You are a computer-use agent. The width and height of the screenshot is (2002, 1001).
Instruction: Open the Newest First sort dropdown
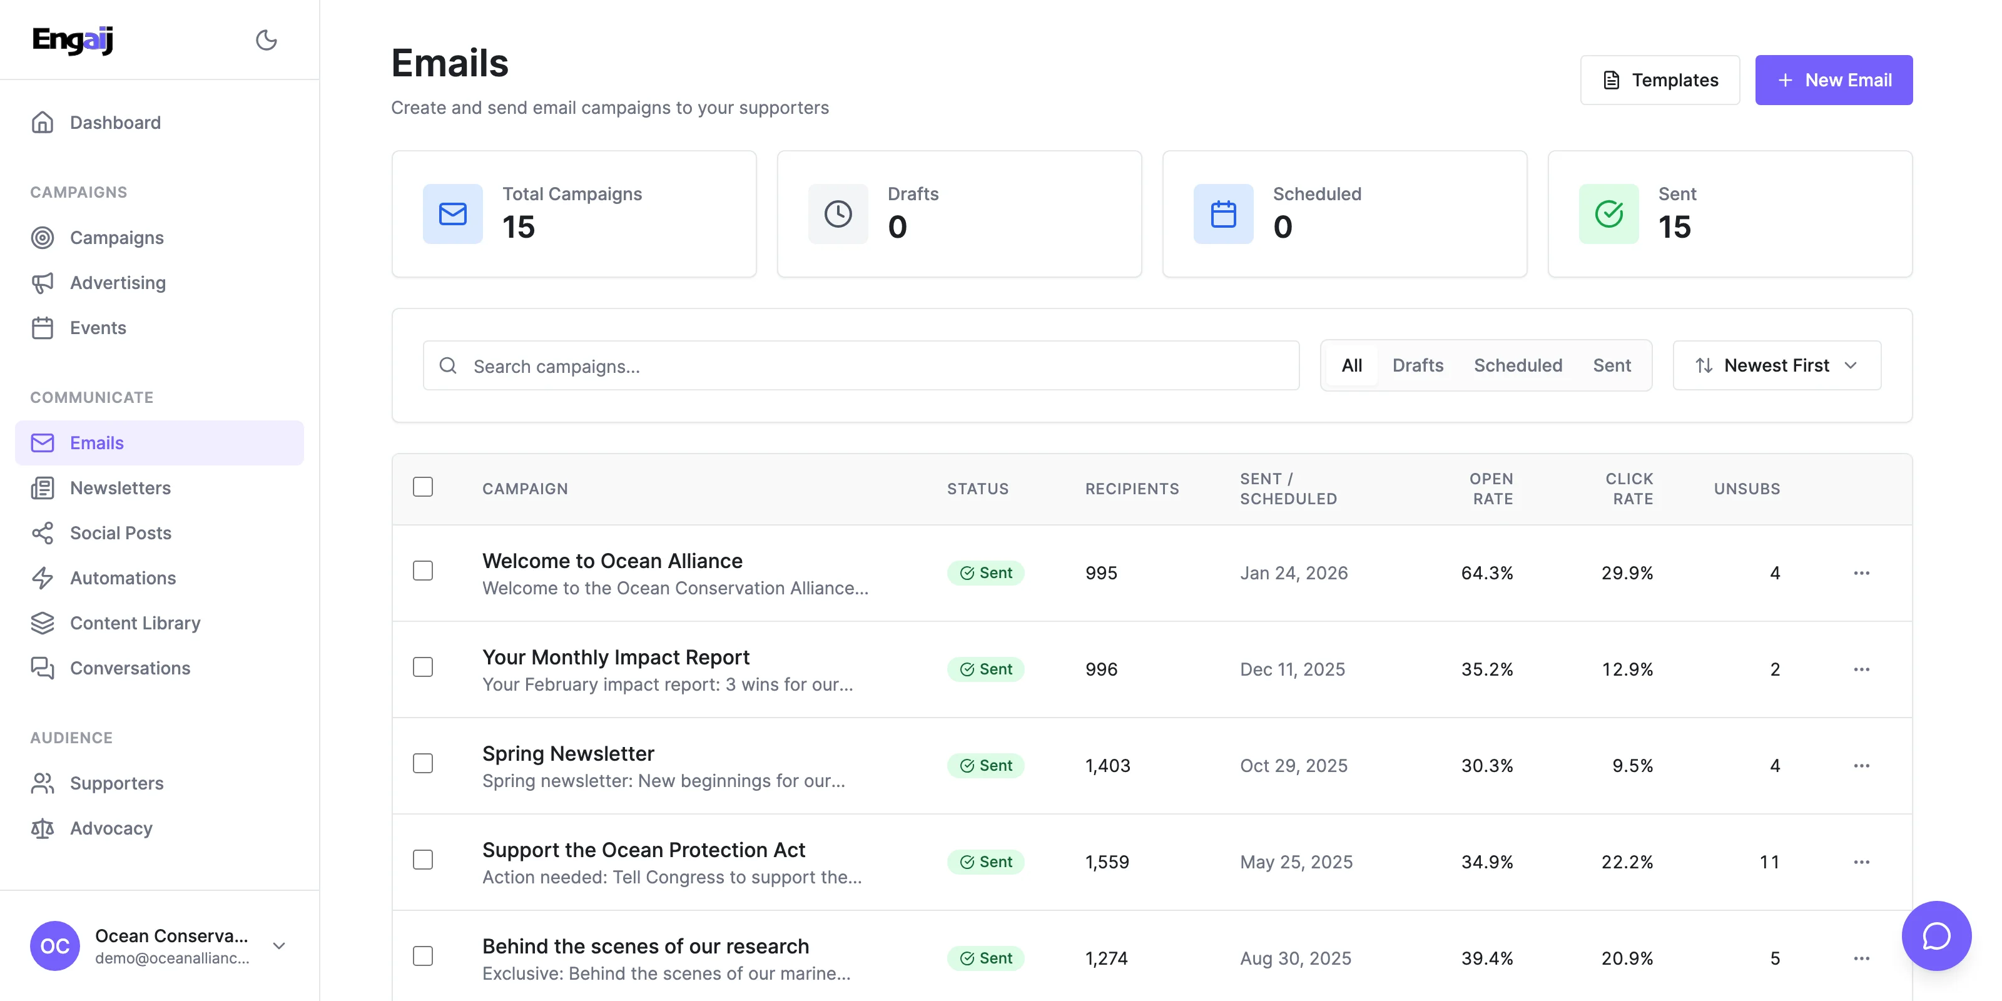coord(1776,365)
